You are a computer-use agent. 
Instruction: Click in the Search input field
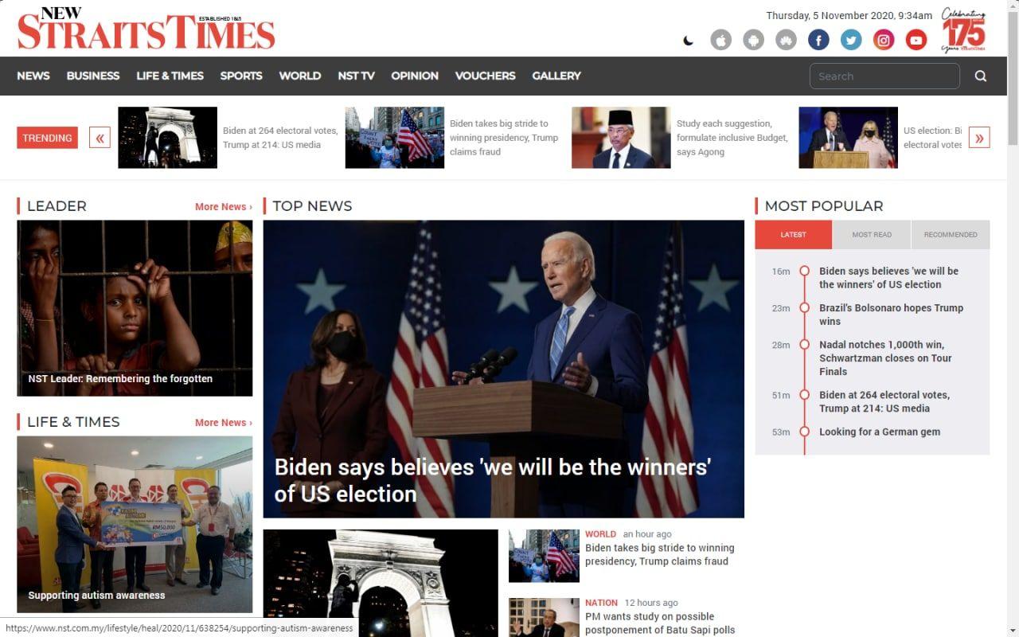tap(884, 76)
